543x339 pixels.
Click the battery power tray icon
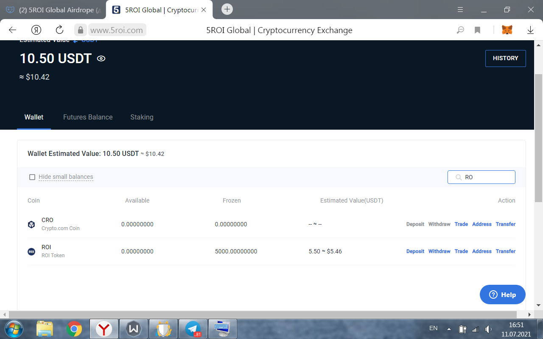coord(463,329)
